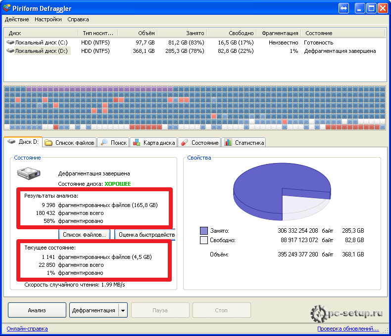Click the magnifier icon on Поиск tab

click(104, 142)
